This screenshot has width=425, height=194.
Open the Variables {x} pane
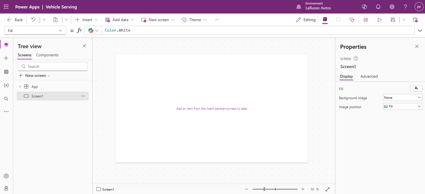pos(6,85)
